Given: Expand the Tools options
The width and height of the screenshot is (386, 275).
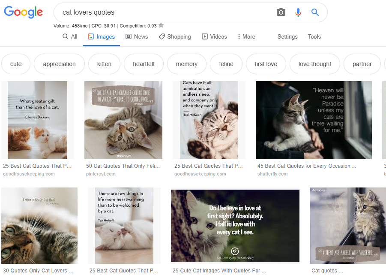Looking at the screenshot, I should pos(314,37).
